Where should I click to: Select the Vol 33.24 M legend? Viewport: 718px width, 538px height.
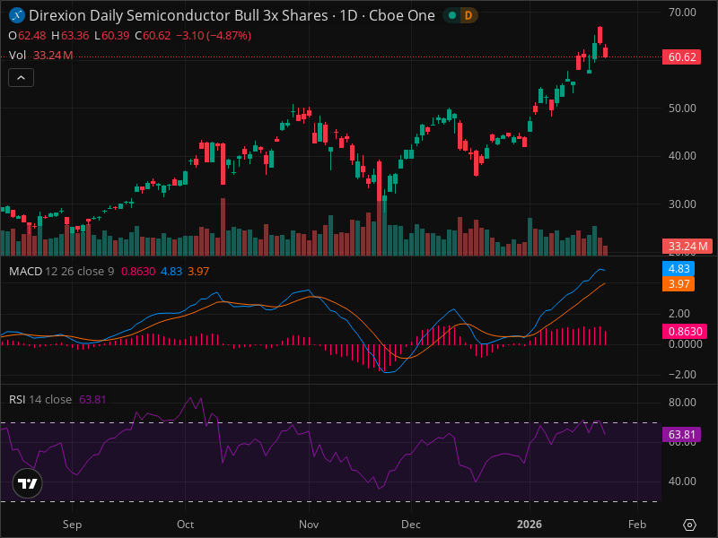tap(40, 56)
